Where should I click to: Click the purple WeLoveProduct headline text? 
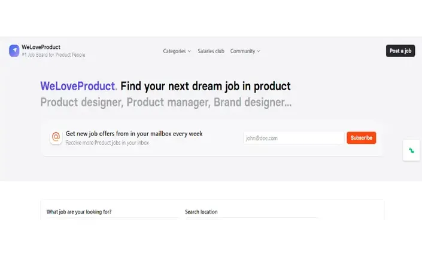78,86
